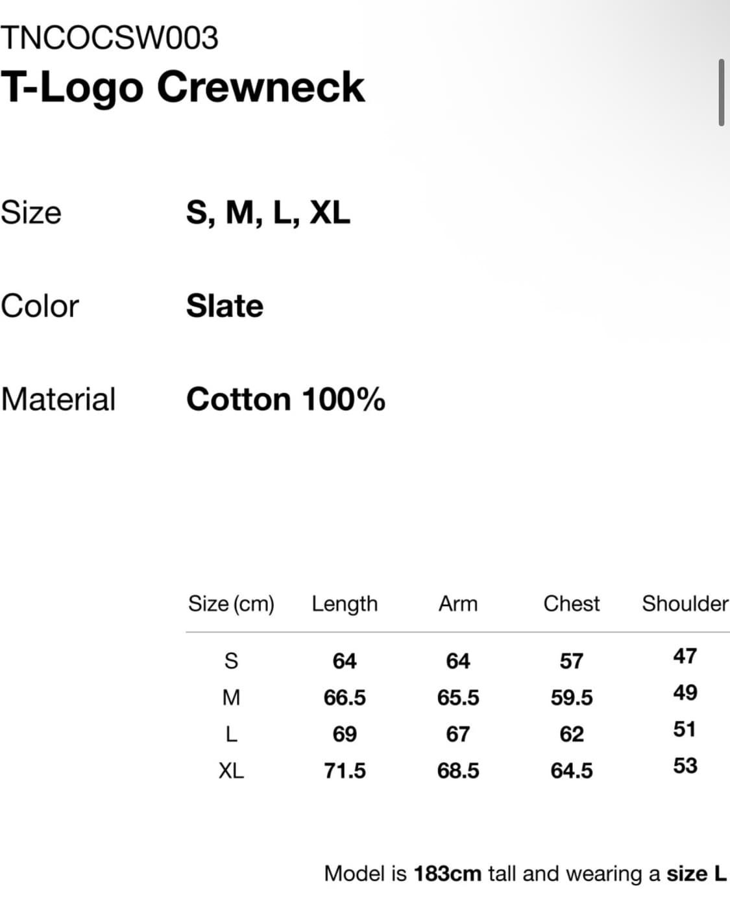Click the Chest column header
This screenshot has width=730, height=899.
tap(571, 603)
